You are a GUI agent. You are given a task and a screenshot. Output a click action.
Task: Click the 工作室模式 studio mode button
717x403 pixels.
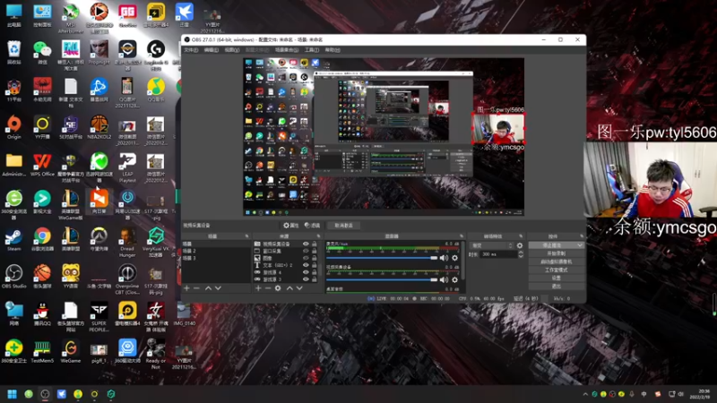pyautogui.click(x=557, y=270)
